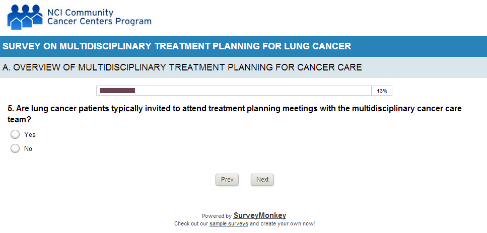The image size is (487, 233).
Task: Click the blue survey title banner
Action: pos(243,46)
